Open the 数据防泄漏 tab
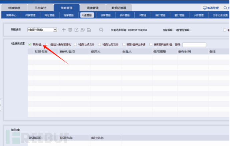 (119, 8)
